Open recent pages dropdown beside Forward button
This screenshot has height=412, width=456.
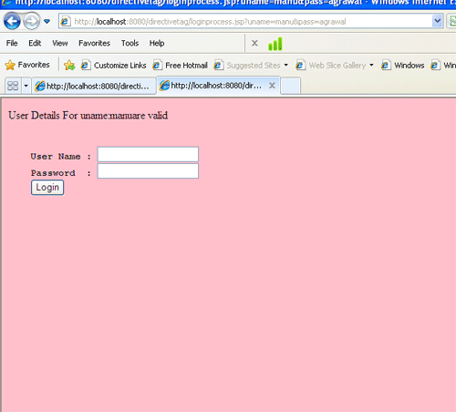click(x=47, y=21)
